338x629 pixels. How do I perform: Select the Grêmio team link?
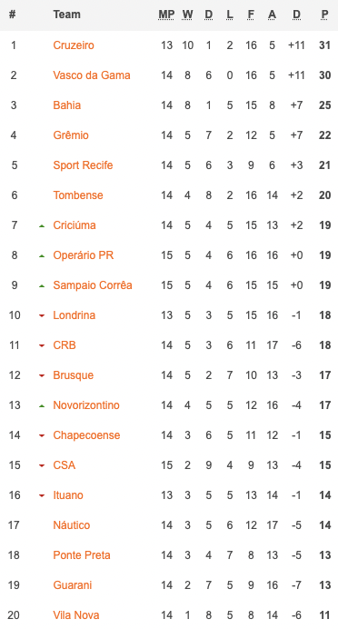71,135
